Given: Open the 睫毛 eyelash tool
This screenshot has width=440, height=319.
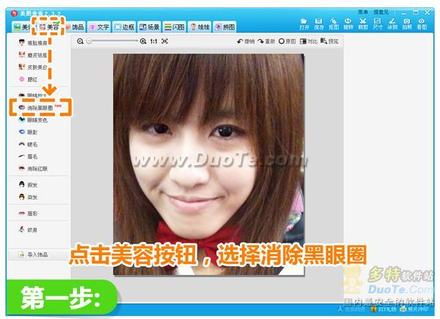Looking at the screenshot, I should (28, 144).
